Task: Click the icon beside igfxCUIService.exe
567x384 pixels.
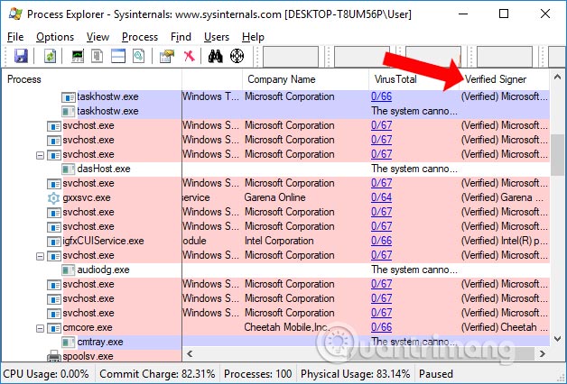Action: (54, 241)
